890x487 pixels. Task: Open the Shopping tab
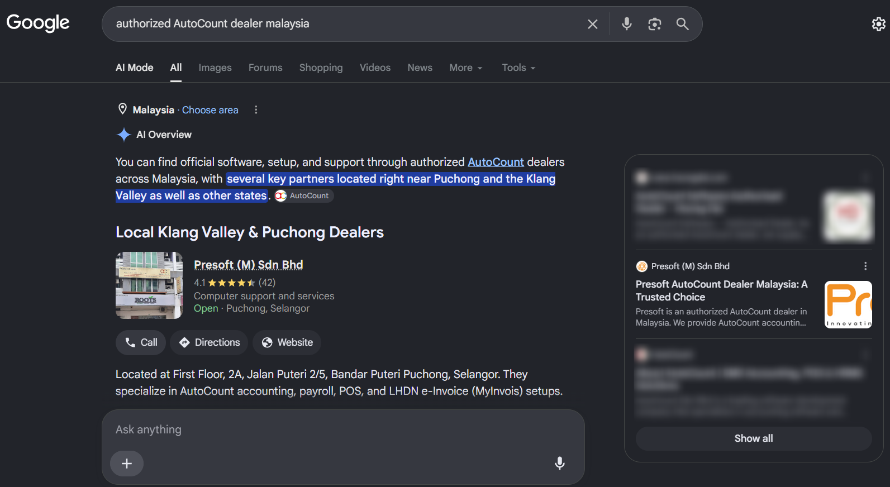click(321, 68)
